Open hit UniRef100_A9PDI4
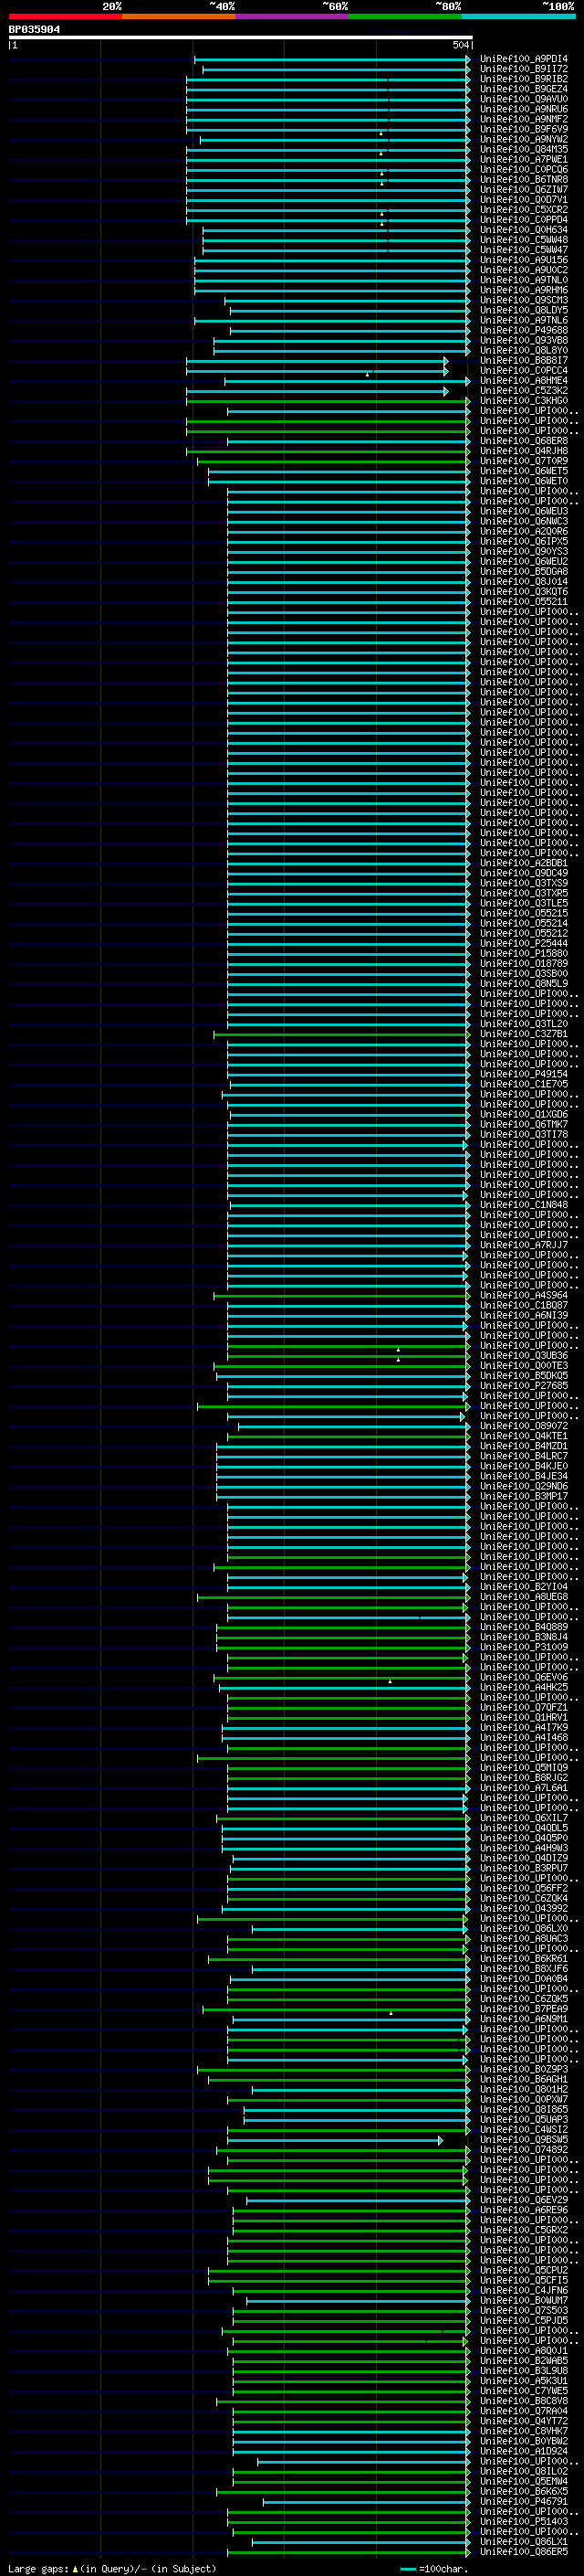The height and width of the screenshot is (2576, 584). coord(523,59)
